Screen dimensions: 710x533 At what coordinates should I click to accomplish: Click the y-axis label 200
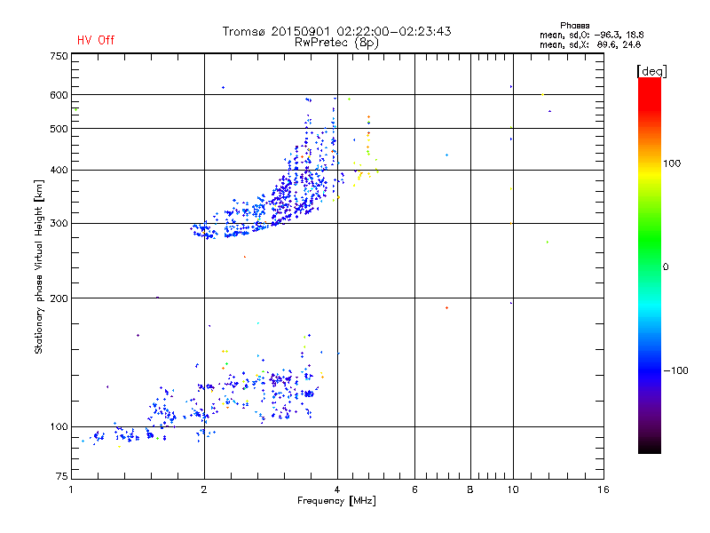(59, 298)
